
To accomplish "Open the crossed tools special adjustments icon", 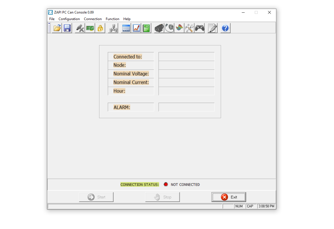I will [x=189, y=28].
